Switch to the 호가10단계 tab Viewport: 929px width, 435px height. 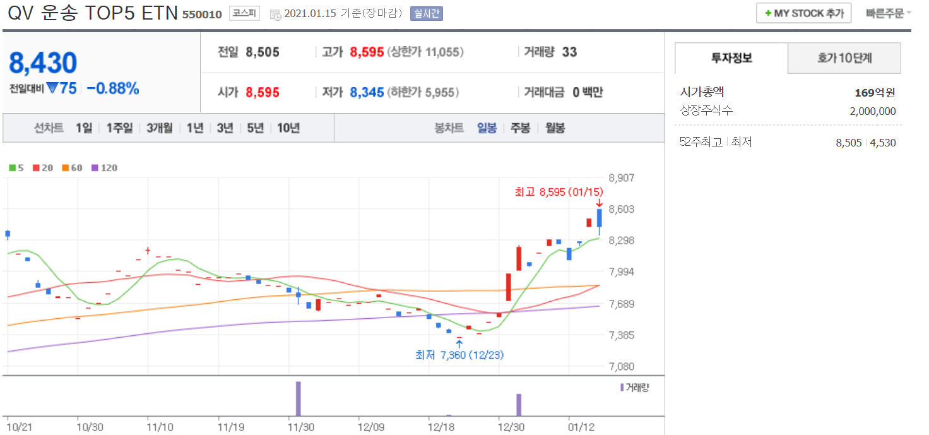(844, 58)
